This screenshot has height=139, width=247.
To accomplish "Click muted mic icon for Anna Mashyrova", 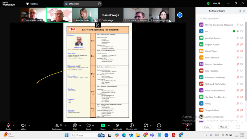I will pyautogui.click(x=238, y=38).
